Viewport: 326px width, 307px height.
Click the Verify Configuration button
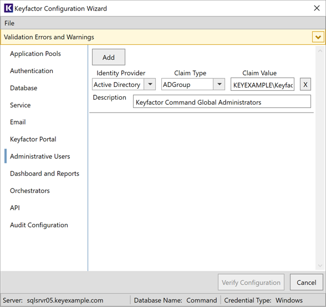(251, 282)
